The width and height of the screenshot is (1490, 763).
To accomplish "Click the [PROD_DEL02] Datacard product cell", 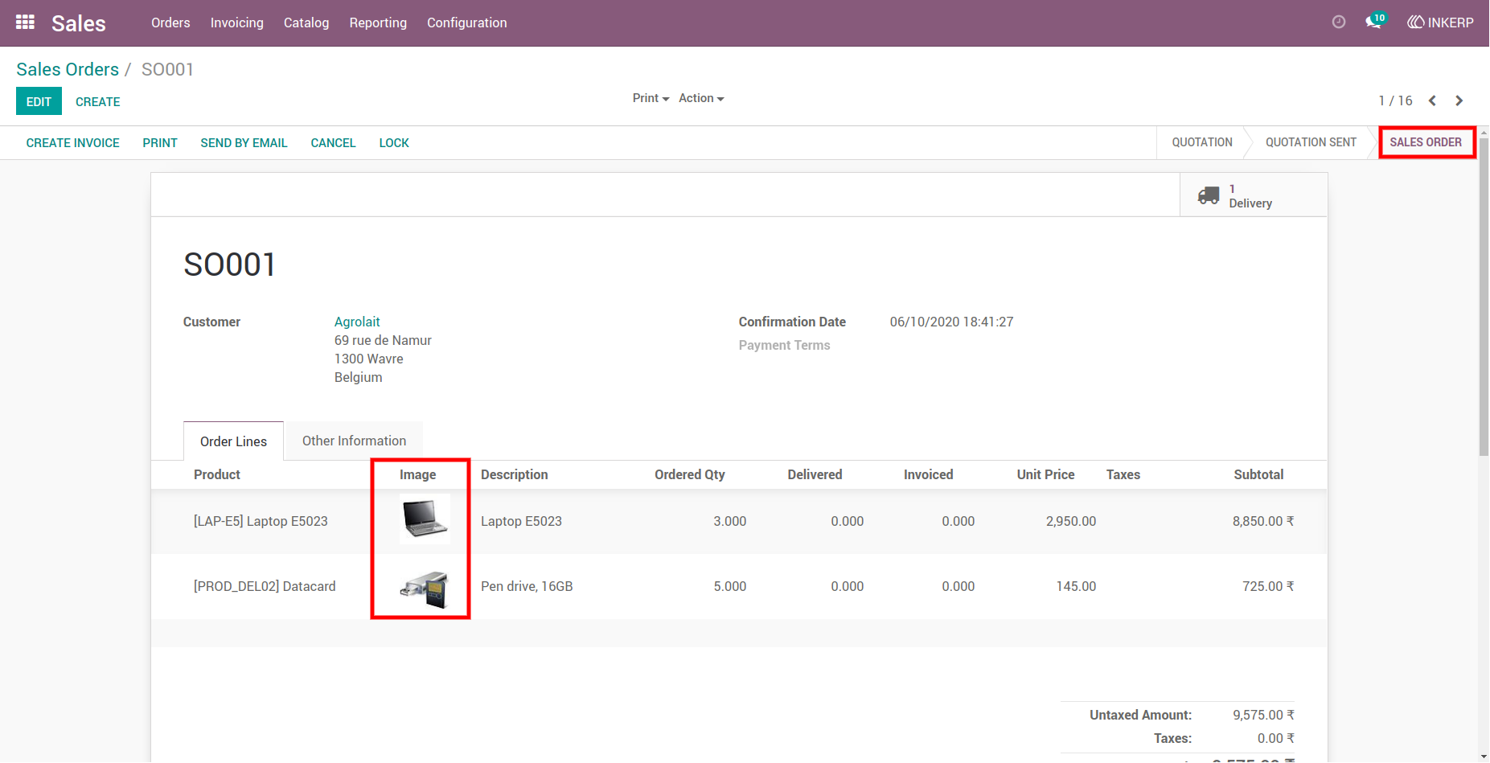I will 265,586.
